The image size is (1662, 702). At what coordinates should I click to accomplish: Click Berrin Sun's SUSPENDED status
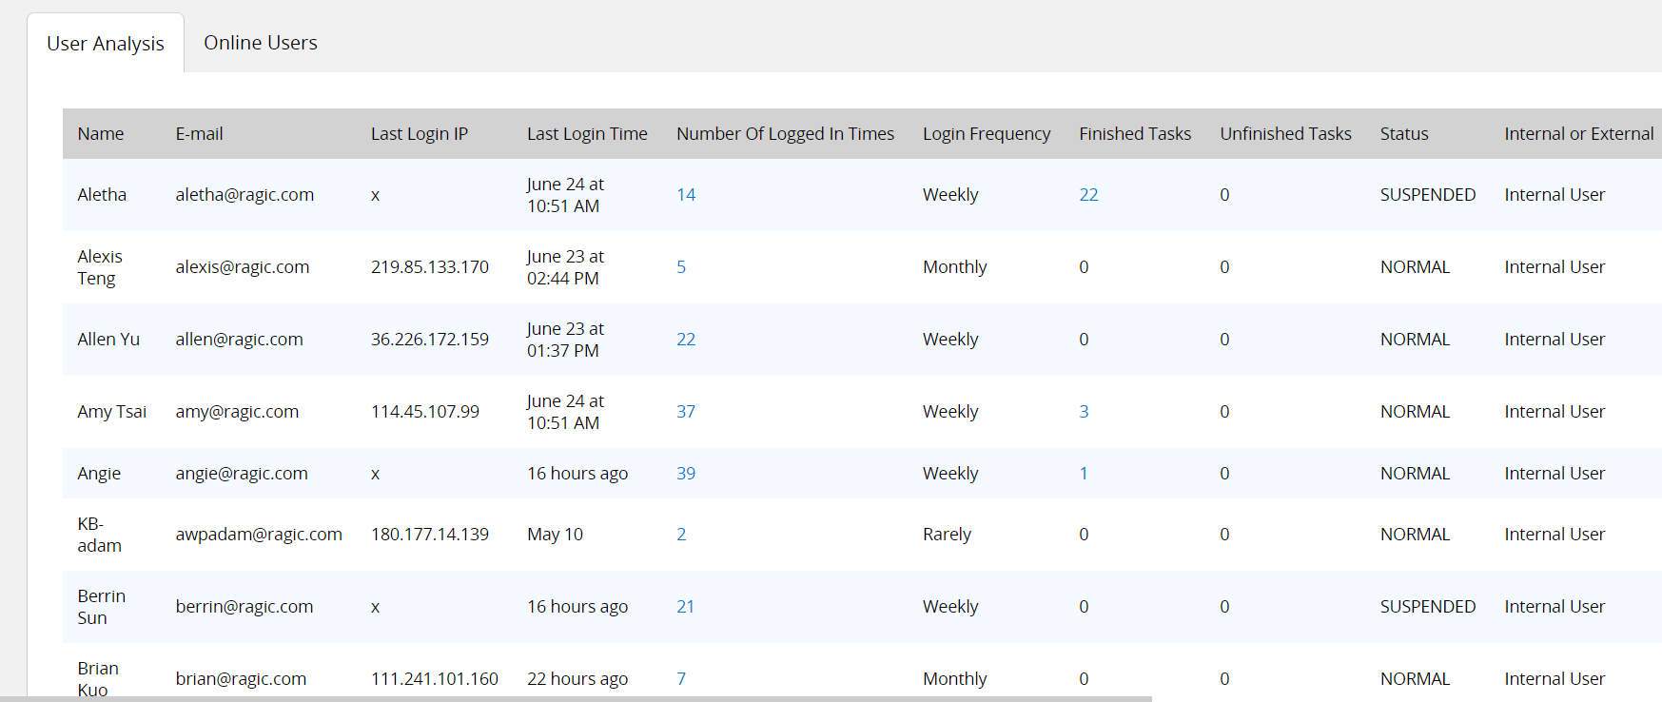point(1428,607)
